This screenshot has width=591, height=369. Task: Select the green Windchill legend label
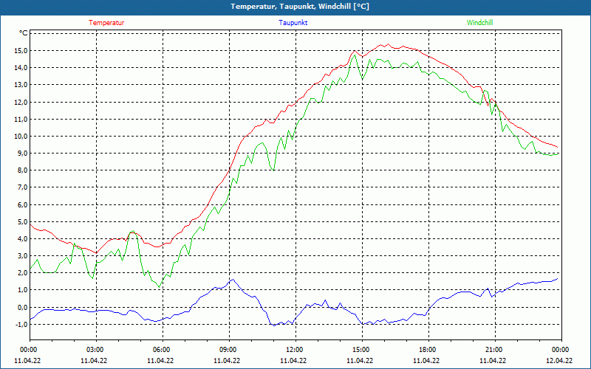(480, 23)
